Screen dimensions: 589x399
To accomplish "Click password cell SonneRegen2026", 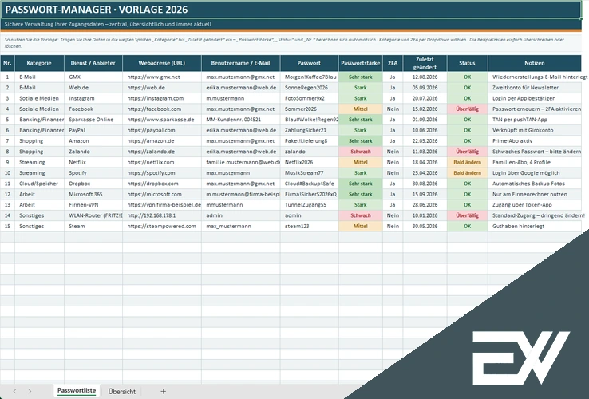I will (309, 88).
